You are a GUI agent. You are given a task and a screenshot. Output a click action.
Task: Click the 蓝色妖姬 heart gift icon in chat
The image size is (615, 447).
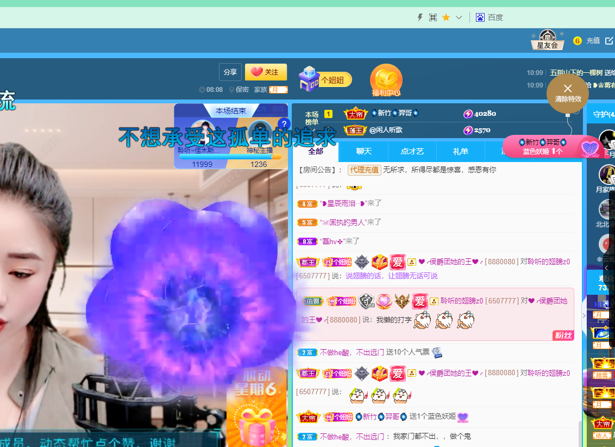[x=463, y=417]
